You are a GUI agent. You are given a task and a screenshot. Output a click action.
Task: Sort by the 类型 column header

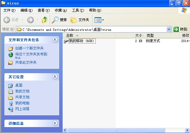tap(162, 36)
